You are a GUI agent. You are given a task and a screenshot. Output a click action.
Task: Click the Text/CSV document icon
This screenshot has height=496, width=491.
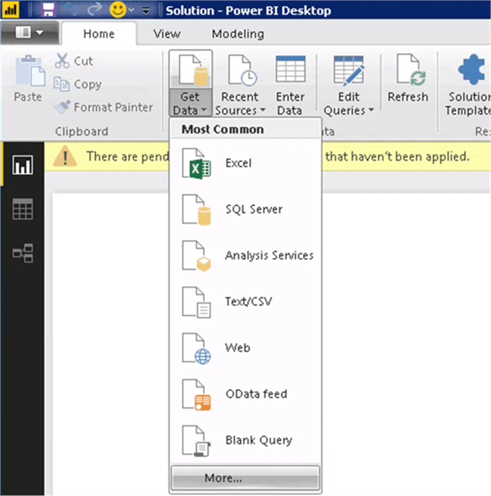196,303
